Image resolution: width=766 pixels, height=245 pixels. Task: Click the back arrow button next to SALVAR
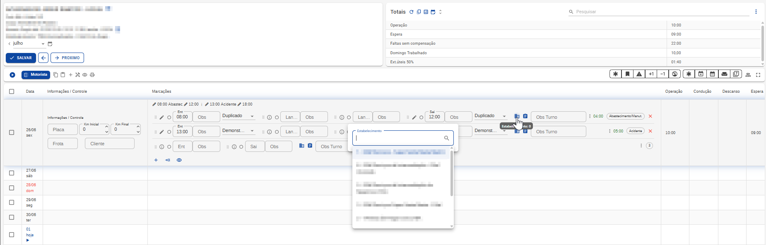pos(43,58)
